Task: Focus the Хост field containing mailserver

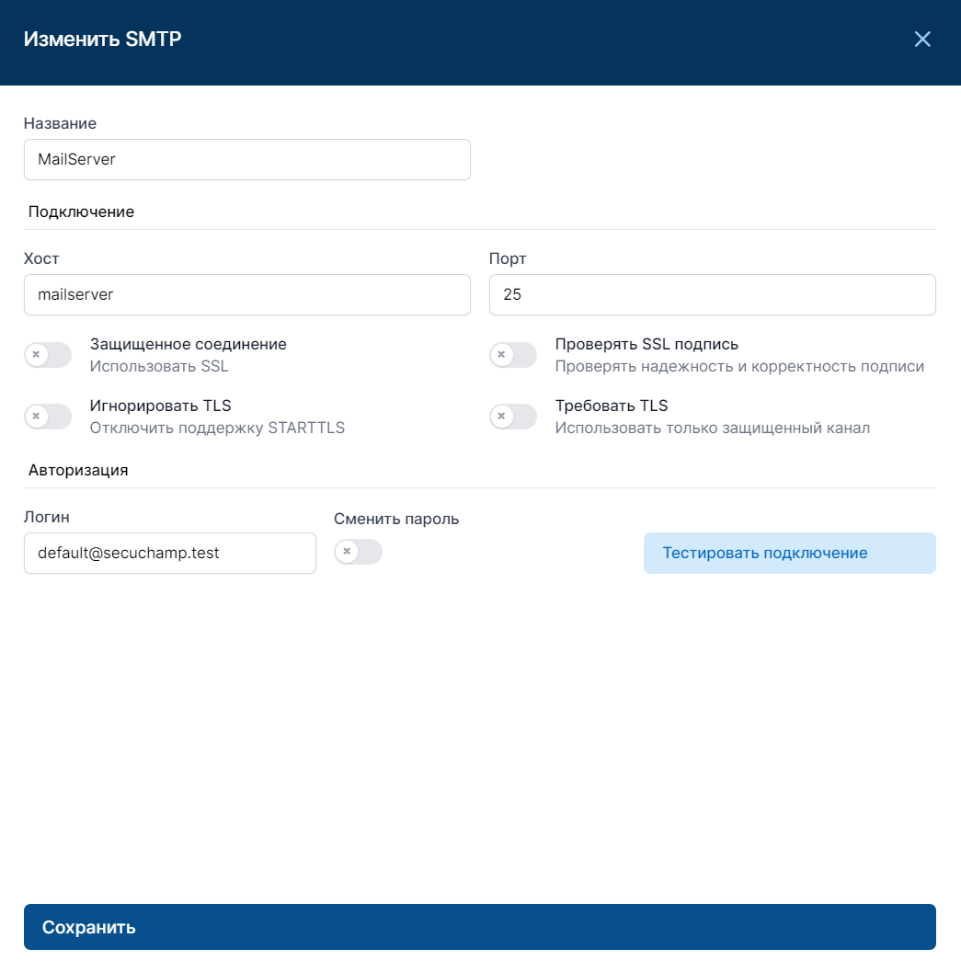Action: [x=246, y=294]
